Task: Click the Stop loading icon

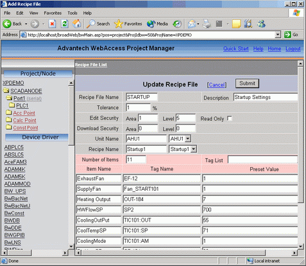Action: (52, 24)
